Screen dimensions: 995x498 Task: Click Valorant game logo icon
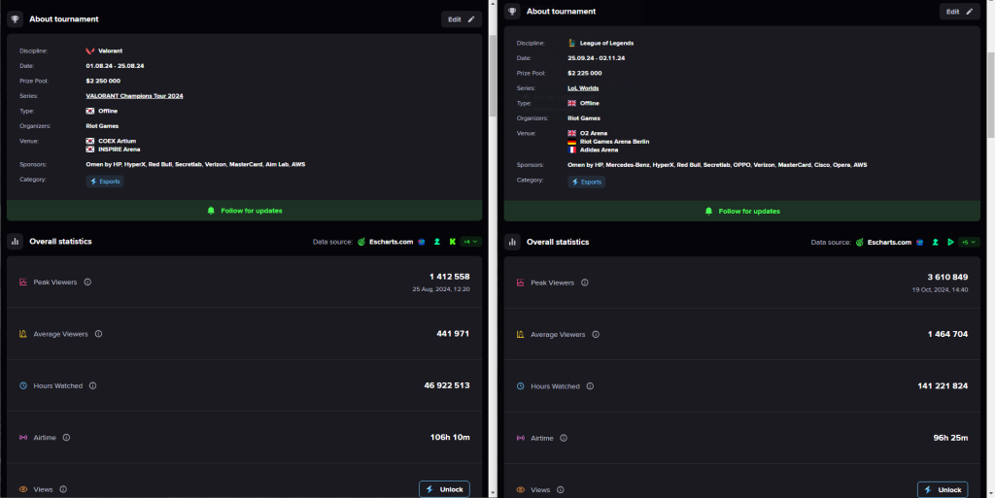click(90, 50)
